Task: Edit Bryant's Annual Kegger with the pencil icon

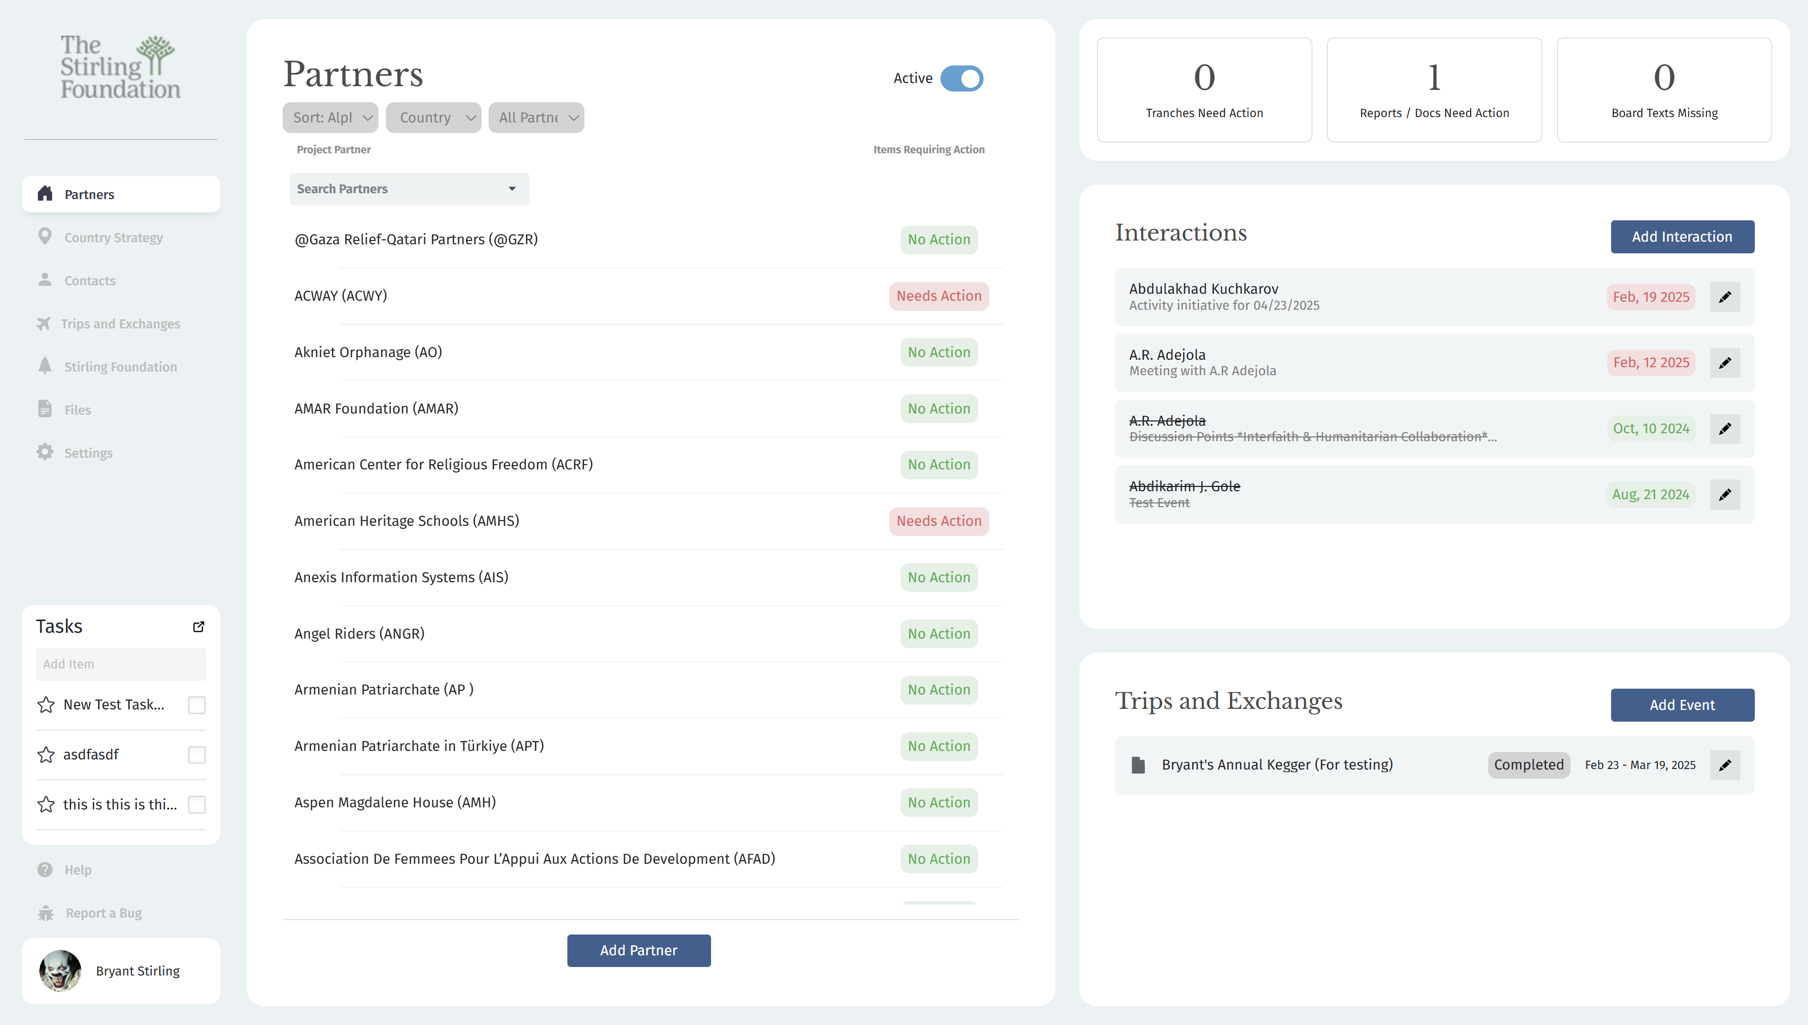Action: (x=1725, y=765)
